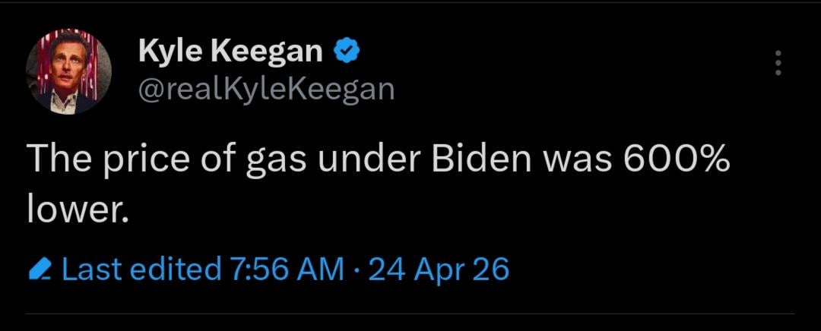Screen dimensions: 821x331
Task: Open the @realKyleKeegan handle
Action: pyautogui.click(x=266, y=89)
